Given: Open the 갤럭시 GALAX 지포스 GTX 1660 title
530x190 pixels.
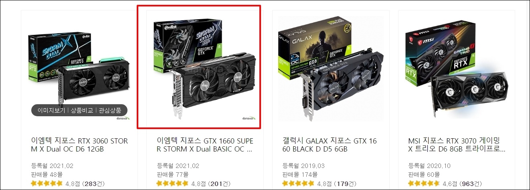Looking at the screenshot, I should point(330,146).
